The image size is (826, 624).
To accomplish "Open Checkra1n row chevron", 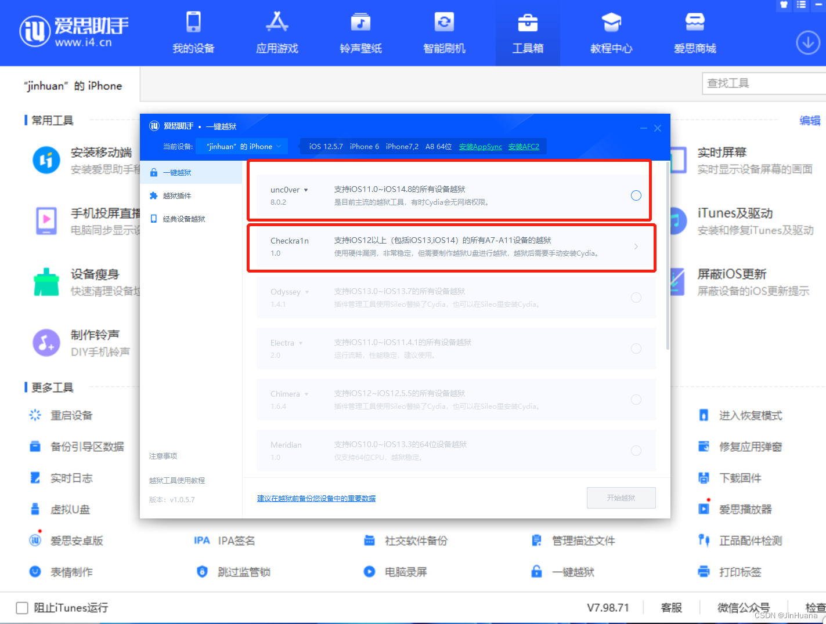I will click(x=636, y=246).
